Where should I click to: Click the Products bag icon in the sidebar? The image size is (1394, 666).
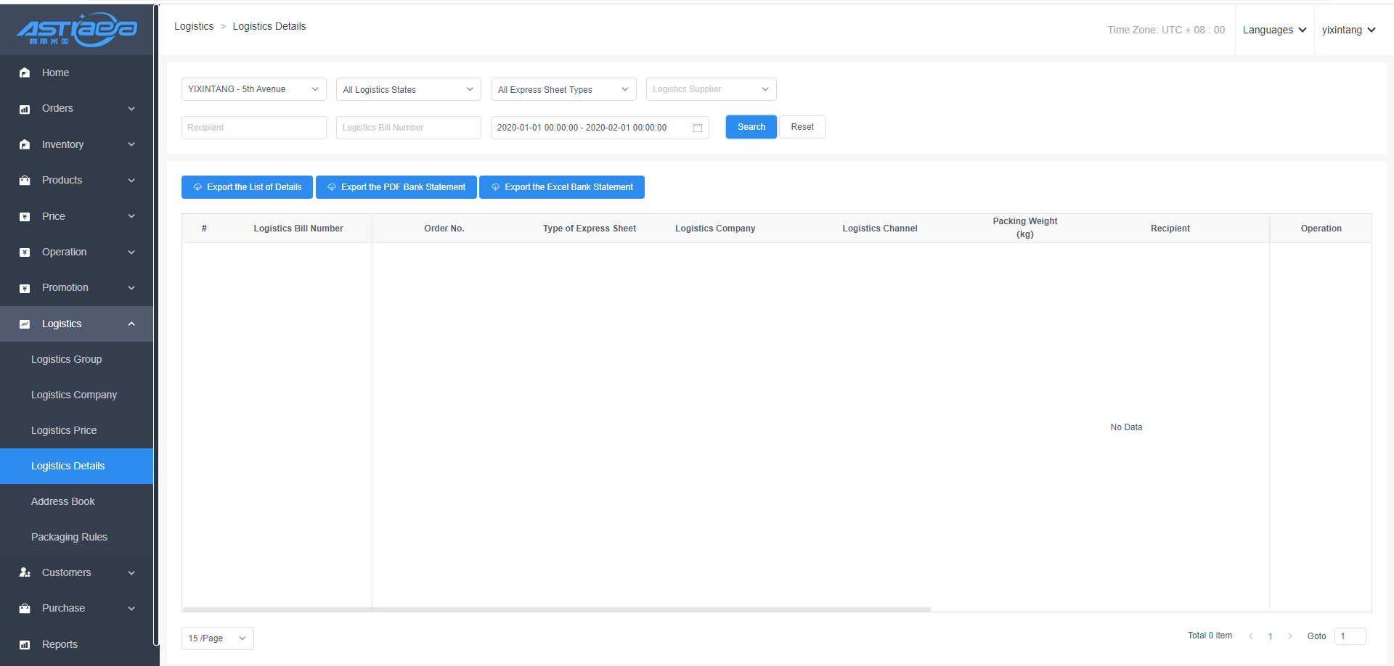click(25, 181)
